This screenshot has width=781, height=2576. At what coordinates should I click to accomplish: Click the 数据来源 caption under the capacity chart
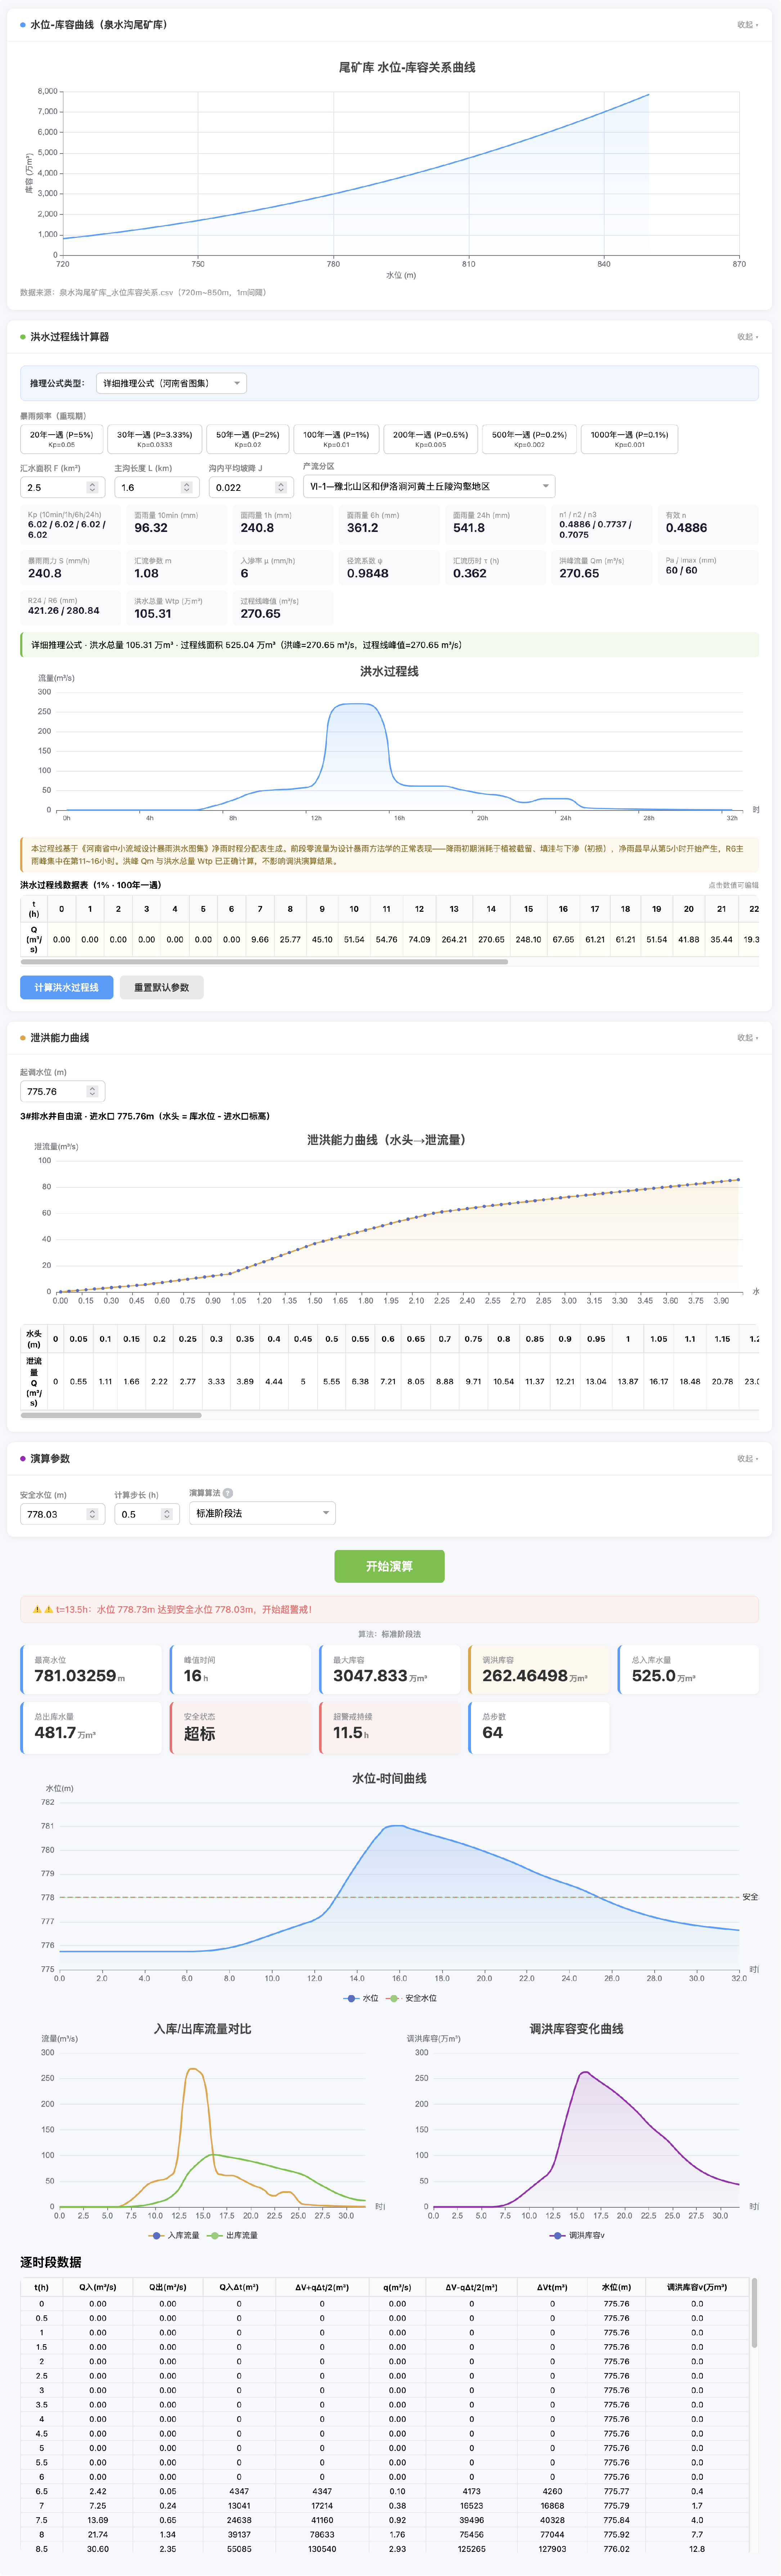143,293
